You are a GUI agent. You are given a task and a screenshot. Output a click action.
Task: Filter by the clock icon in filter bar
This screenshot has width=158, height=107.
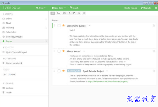tap(69, 13)
